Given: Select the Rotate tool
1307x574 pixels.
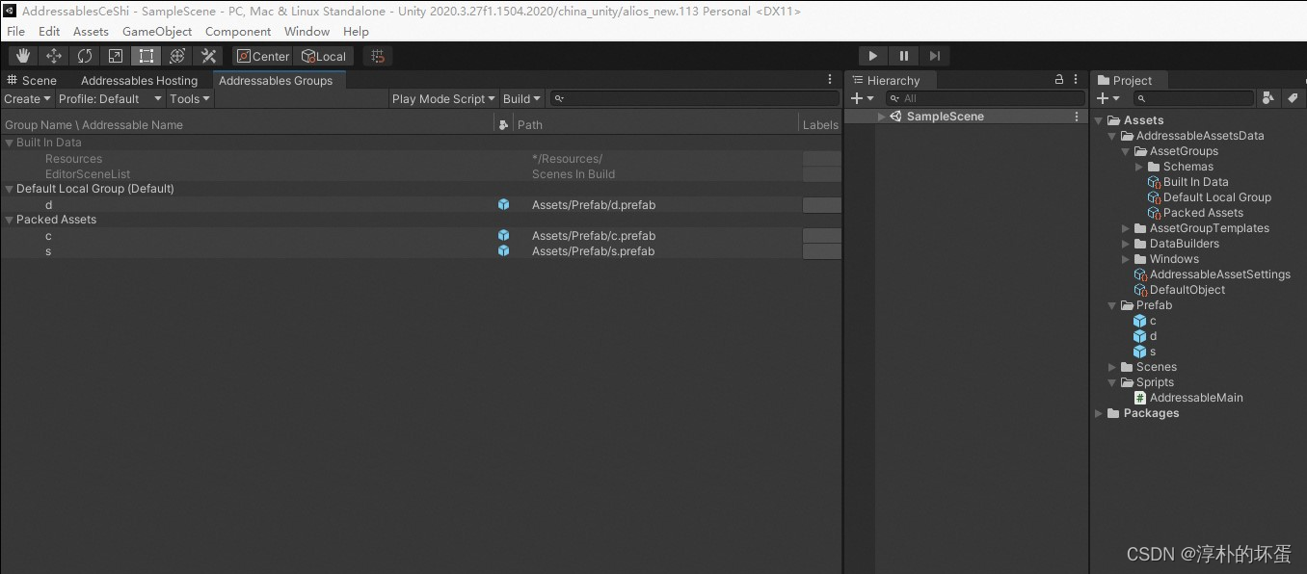Looking at the screenshot, I should (85, 56).
